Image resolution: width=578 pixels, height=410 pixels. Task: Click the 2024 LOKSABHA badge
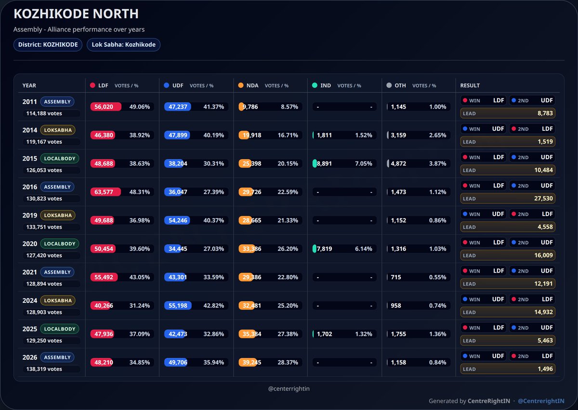[x=58, y=301]
